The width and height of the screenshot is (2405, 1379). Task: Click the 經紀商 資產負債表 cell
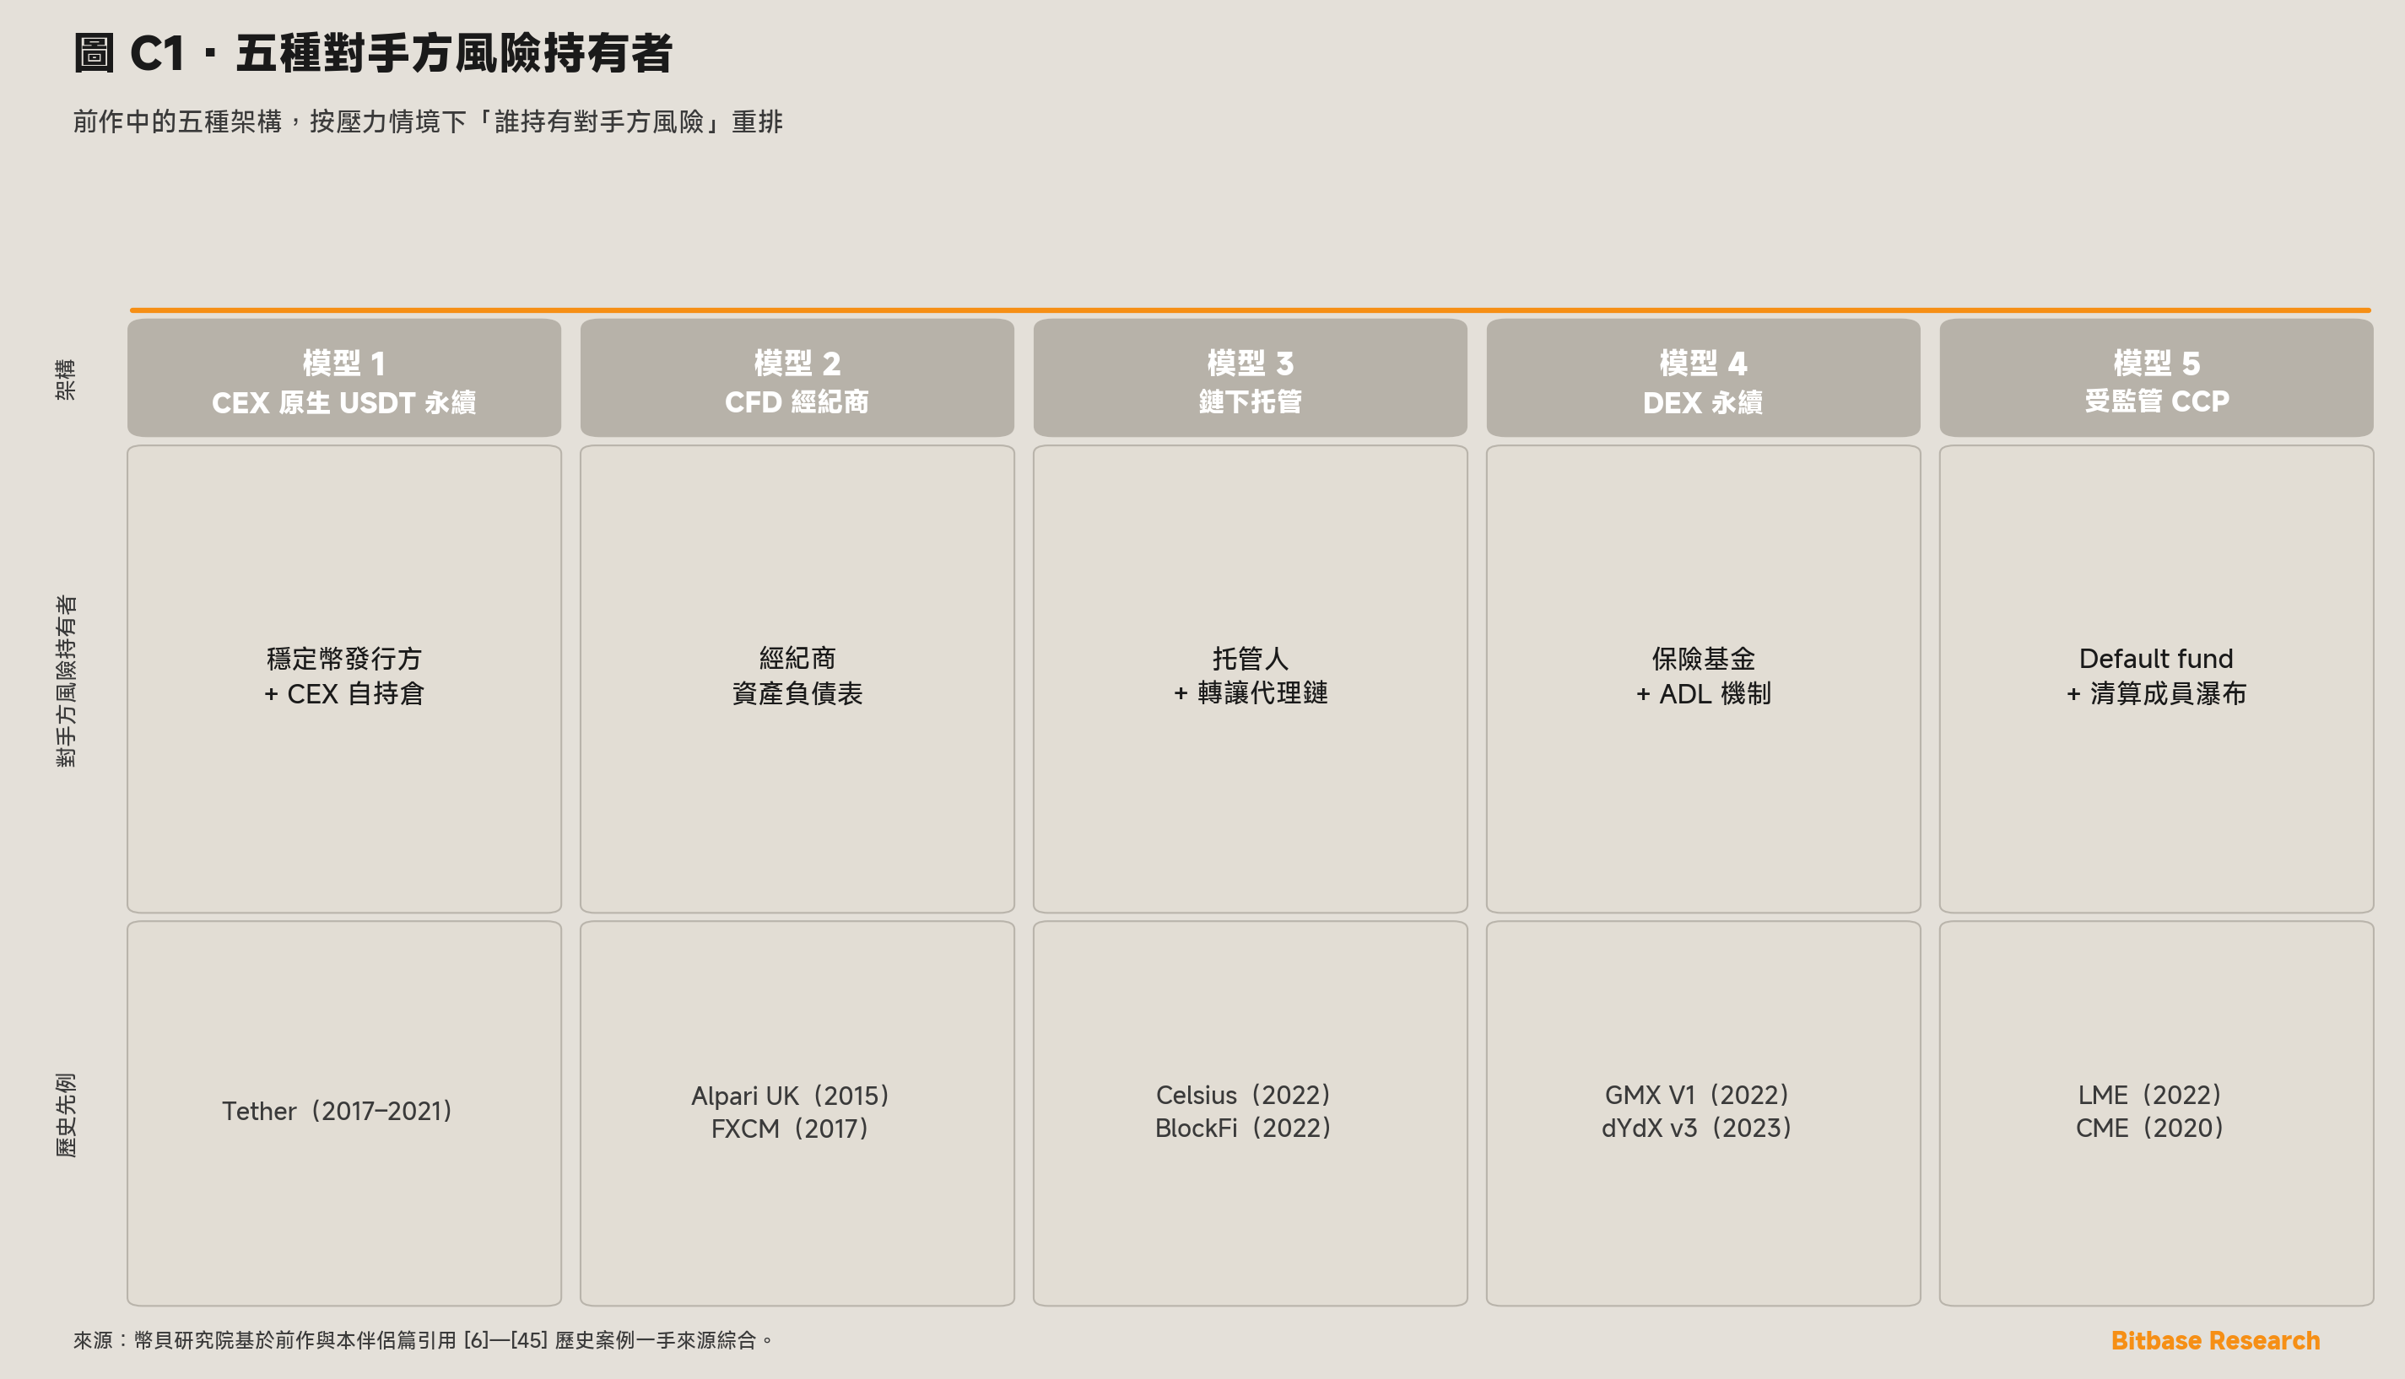(797, 679)
